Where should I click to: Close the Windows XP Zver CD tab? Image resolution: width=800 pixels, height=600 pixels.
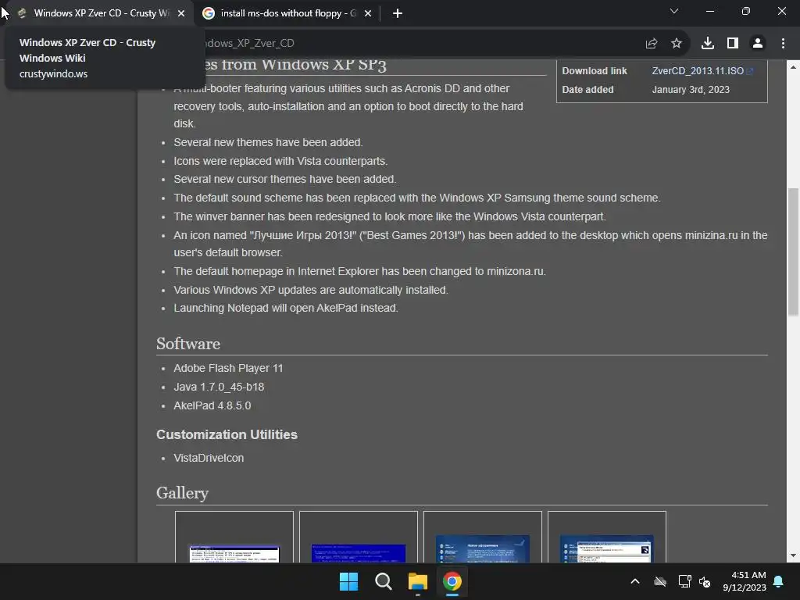point(181,13)
